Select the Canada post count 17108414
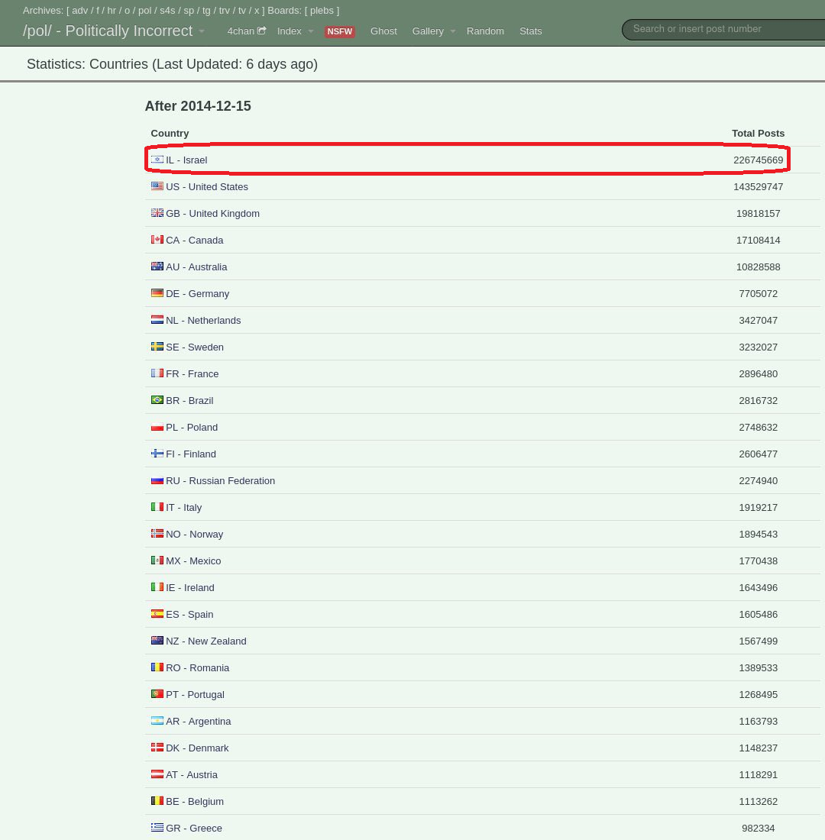Image resolution: width=825 pixels, height=840 pixels. pos(758,240)
